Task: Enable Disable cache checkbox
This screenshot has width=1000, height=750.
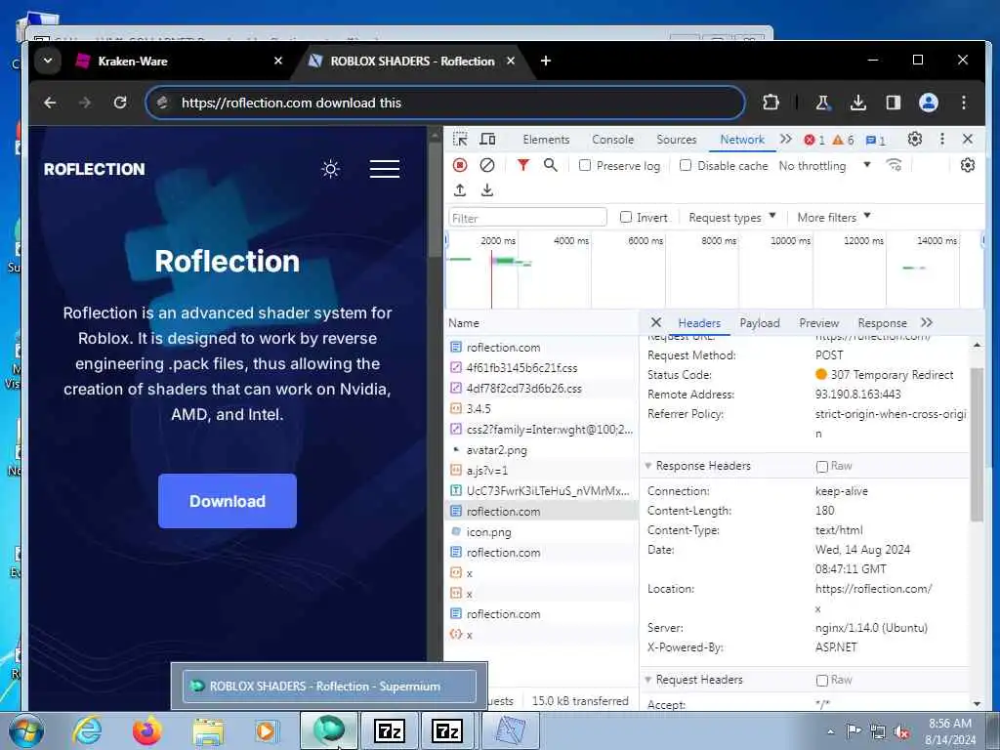Action: [x=686, y=165]
